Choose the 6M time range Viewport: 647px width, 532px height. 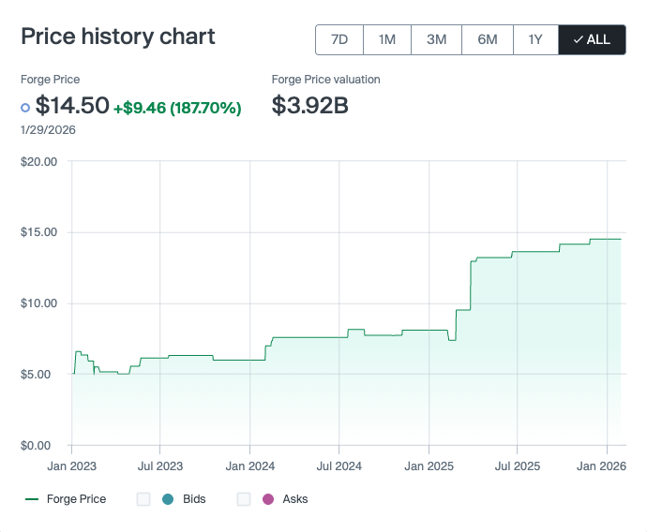(x=488, y=39)
